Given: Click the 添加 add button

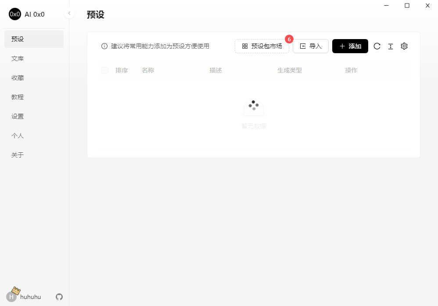Looking at the screenshot, I should [x=350, y=46].
